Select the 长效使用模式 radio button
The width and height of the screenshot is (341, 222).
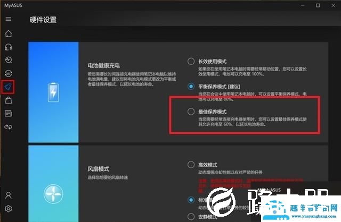point(191,62)
